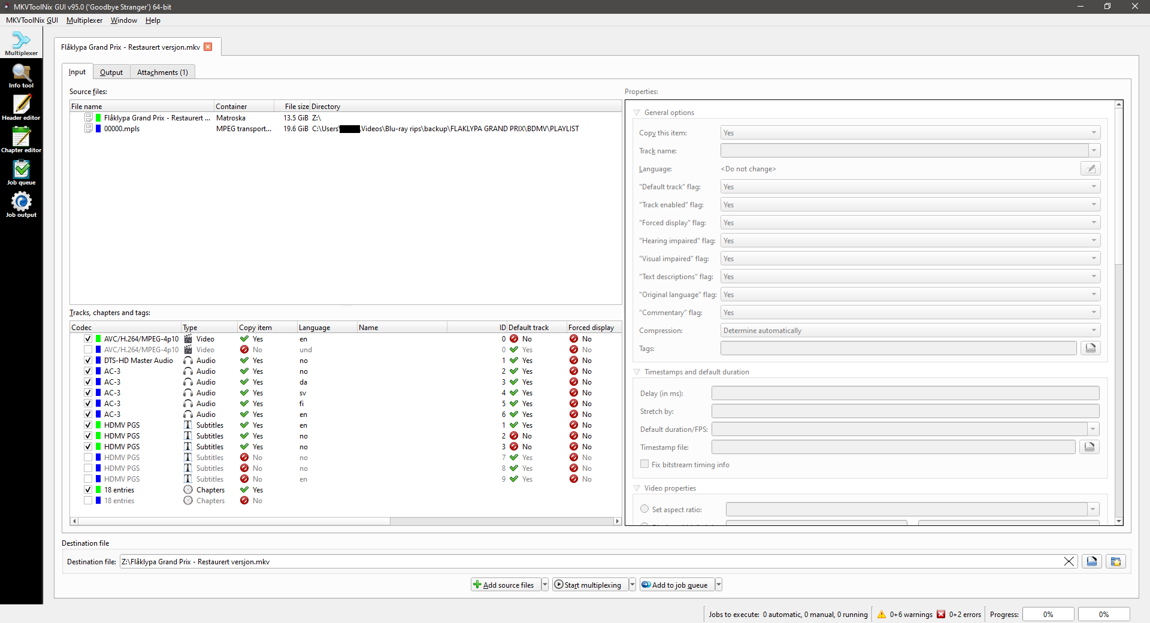Open the Multiplexer menu
Viewport: 1150px width, 623px height.
point(84,20)
